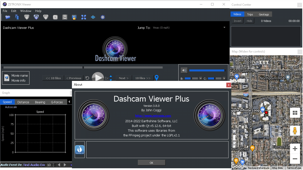Screen dimensions: 303x170
Task: Click the padlock icon in the toolbar
Action: pos(74,17)
